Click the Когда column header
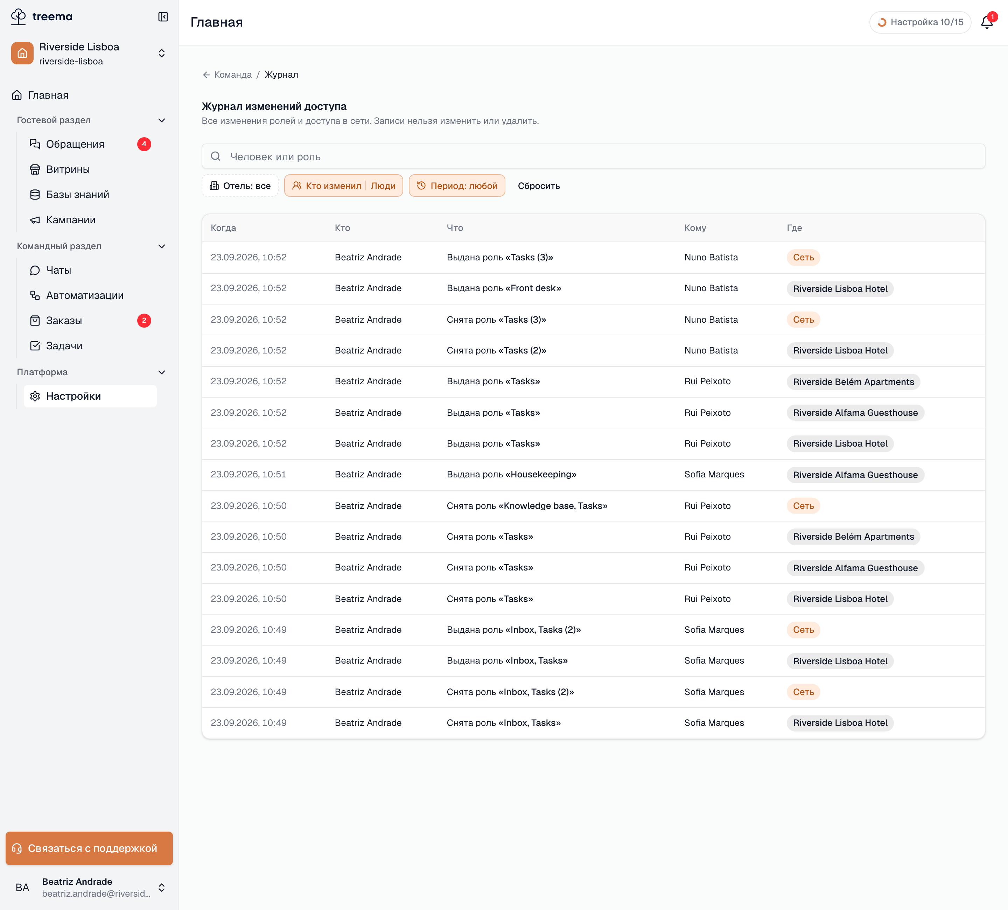This screenshot has width=1008, height=910. pos(223,228)
